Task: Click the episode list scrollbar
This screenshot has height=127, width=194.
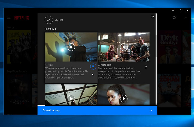Action: pyautogui.click(x=156, y=46)
